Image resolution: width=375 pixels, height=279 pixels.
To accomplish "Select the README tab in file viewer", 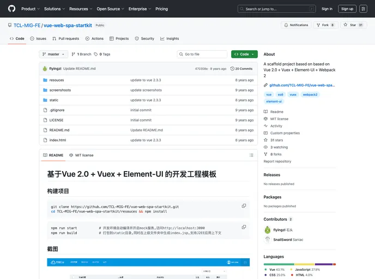I will pyautogui.click(x=53, y=155).
